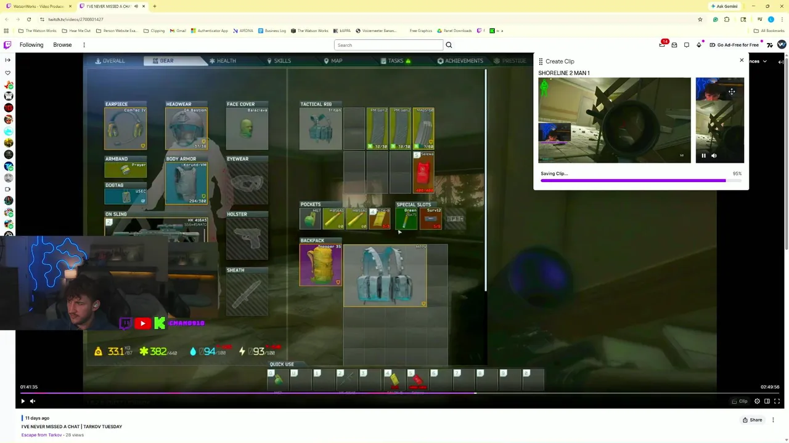Viewport: 789px width, 443px height.
Task: Open the Business Log bookmark
Action: pos(272,31)
